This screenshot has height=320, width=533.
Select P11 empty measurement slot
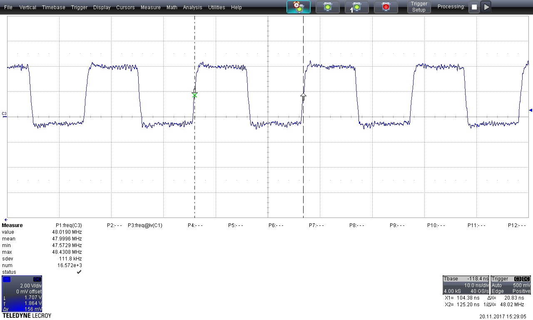(476, 225)
